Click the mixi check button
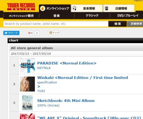Viewport: 143px width, 119px height. tap(54, 33)
